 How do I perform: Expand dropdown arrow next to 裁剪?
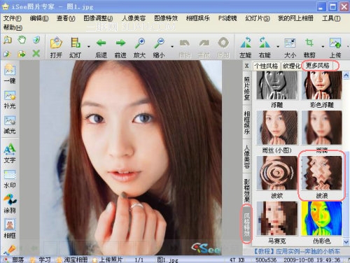(323, 47)
